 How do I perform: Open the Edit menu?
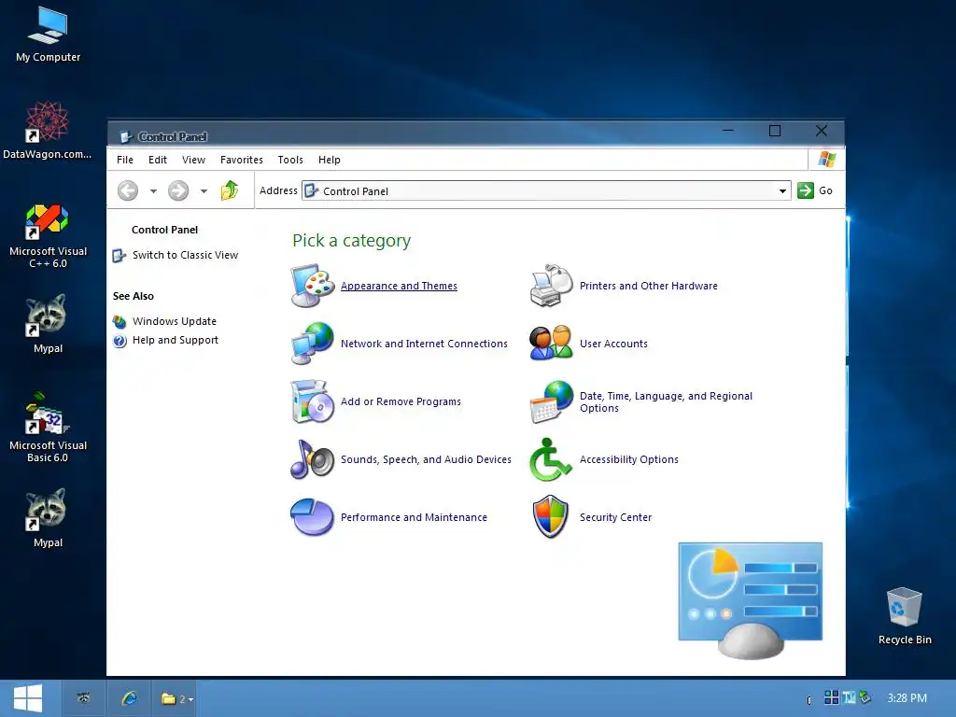(157, 160)
